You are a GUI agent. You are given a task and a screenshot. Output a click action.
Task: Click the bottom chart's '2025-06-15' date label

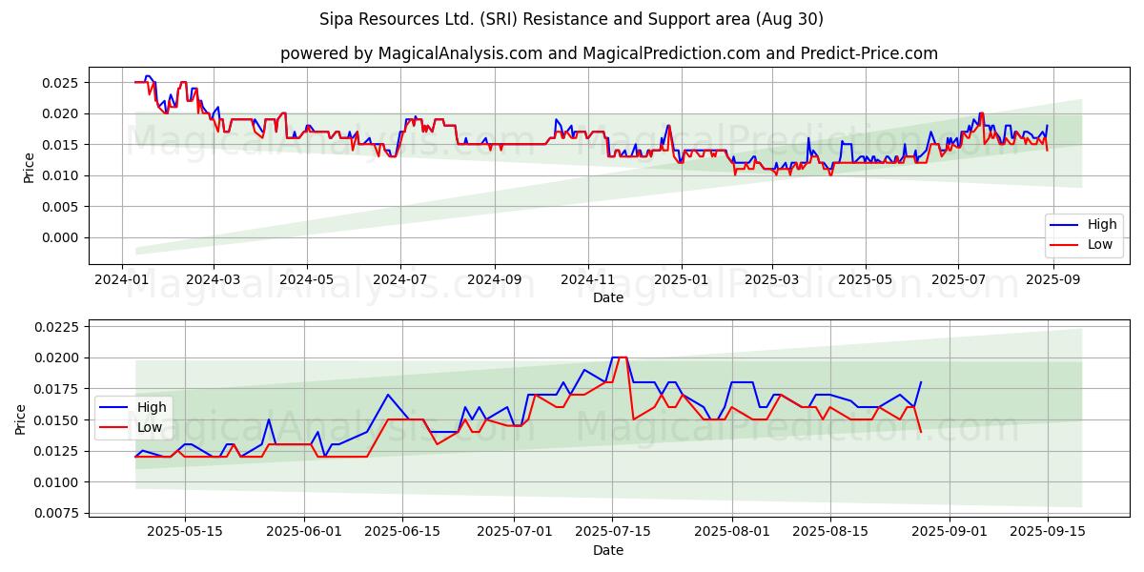click(402, 532)
